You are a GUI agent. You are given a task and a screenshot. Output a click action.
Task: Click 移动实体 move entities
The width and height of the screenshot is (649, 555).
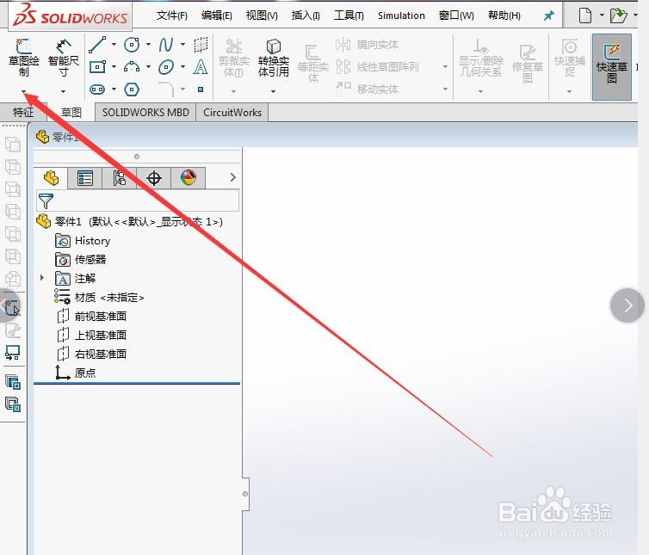tap(367, 89)
